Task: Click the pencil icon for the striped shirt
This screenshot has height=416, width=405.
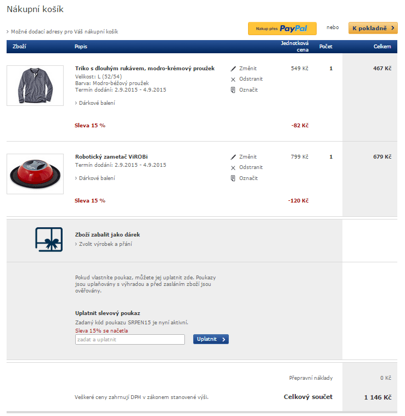Action: pos(233,69)
